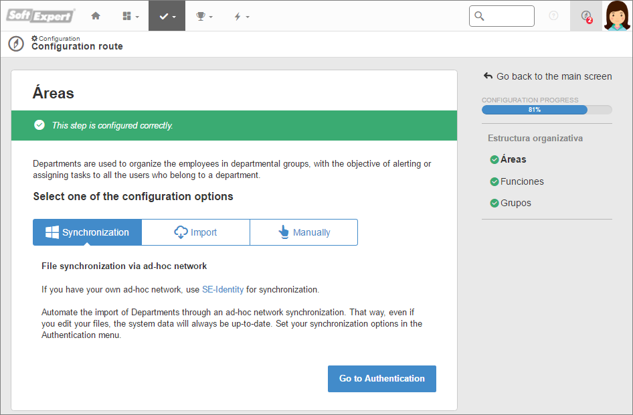Expand the trophy menu dropdown
633x415 pixels.
click(x=204, y=16)
